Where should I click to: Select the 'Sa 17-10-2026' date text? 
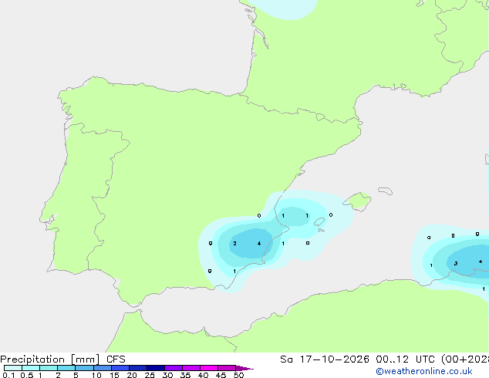tap(325, 359)
